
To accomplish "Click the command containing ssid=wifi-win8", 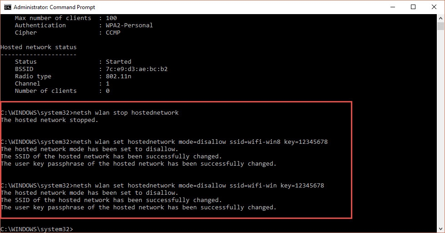I will [203, 142].
